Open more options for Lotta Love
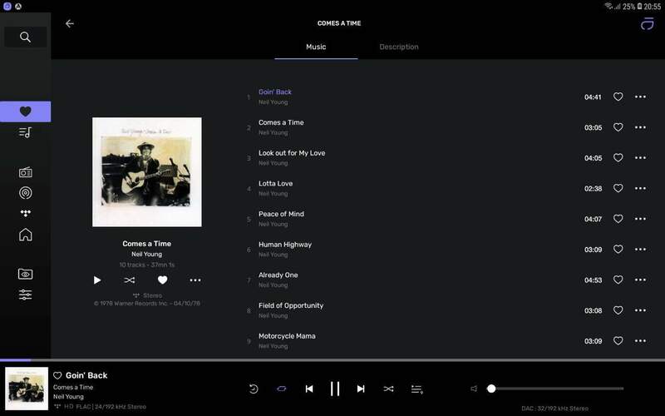 (x=640, y=189)
